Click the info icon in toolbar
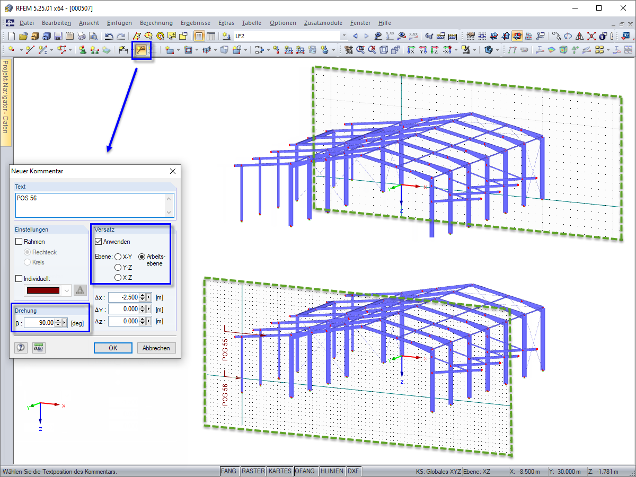636x477 pixels. (603, 36)
